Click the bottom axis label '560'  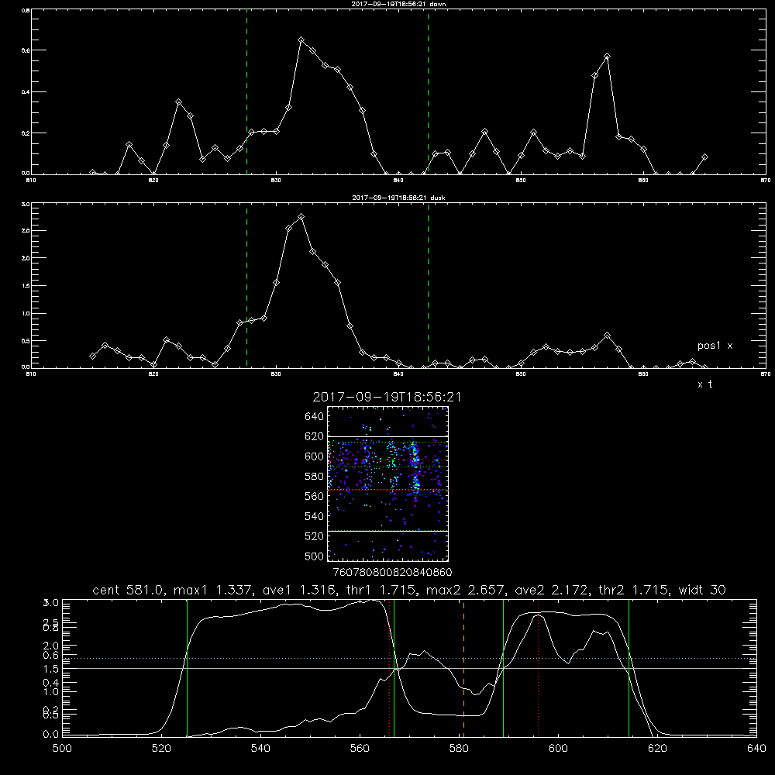click(360, 749)
